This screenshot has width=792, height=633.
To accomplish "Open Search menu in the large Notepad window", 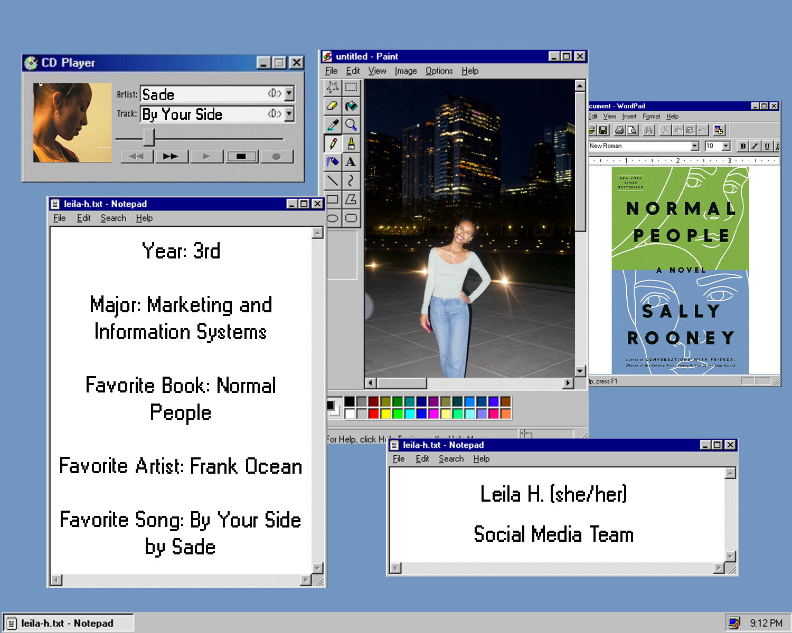I will [114, 218].
